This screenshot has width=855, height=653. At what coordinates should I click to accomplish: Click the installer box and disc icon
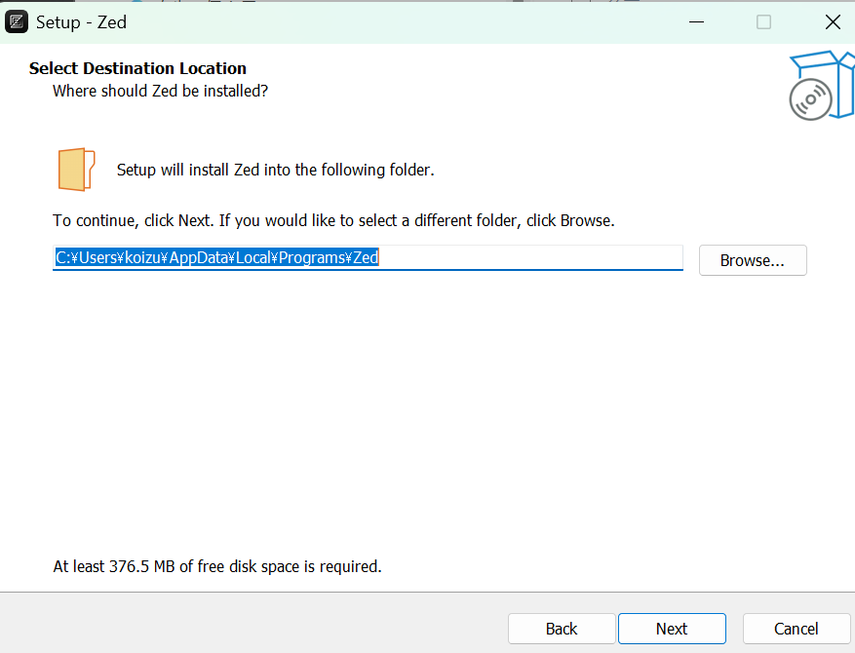822,85
